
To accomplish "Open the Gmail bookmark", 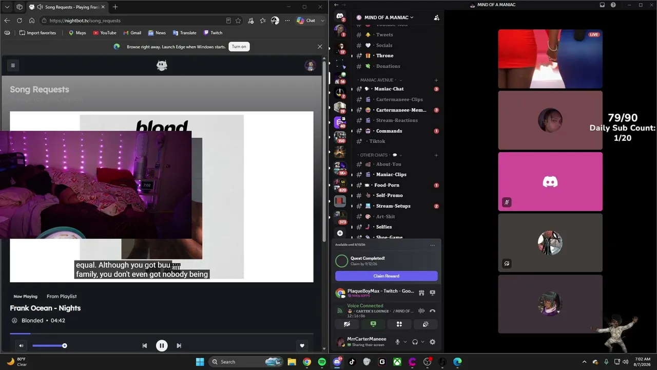I will [132, 33].
